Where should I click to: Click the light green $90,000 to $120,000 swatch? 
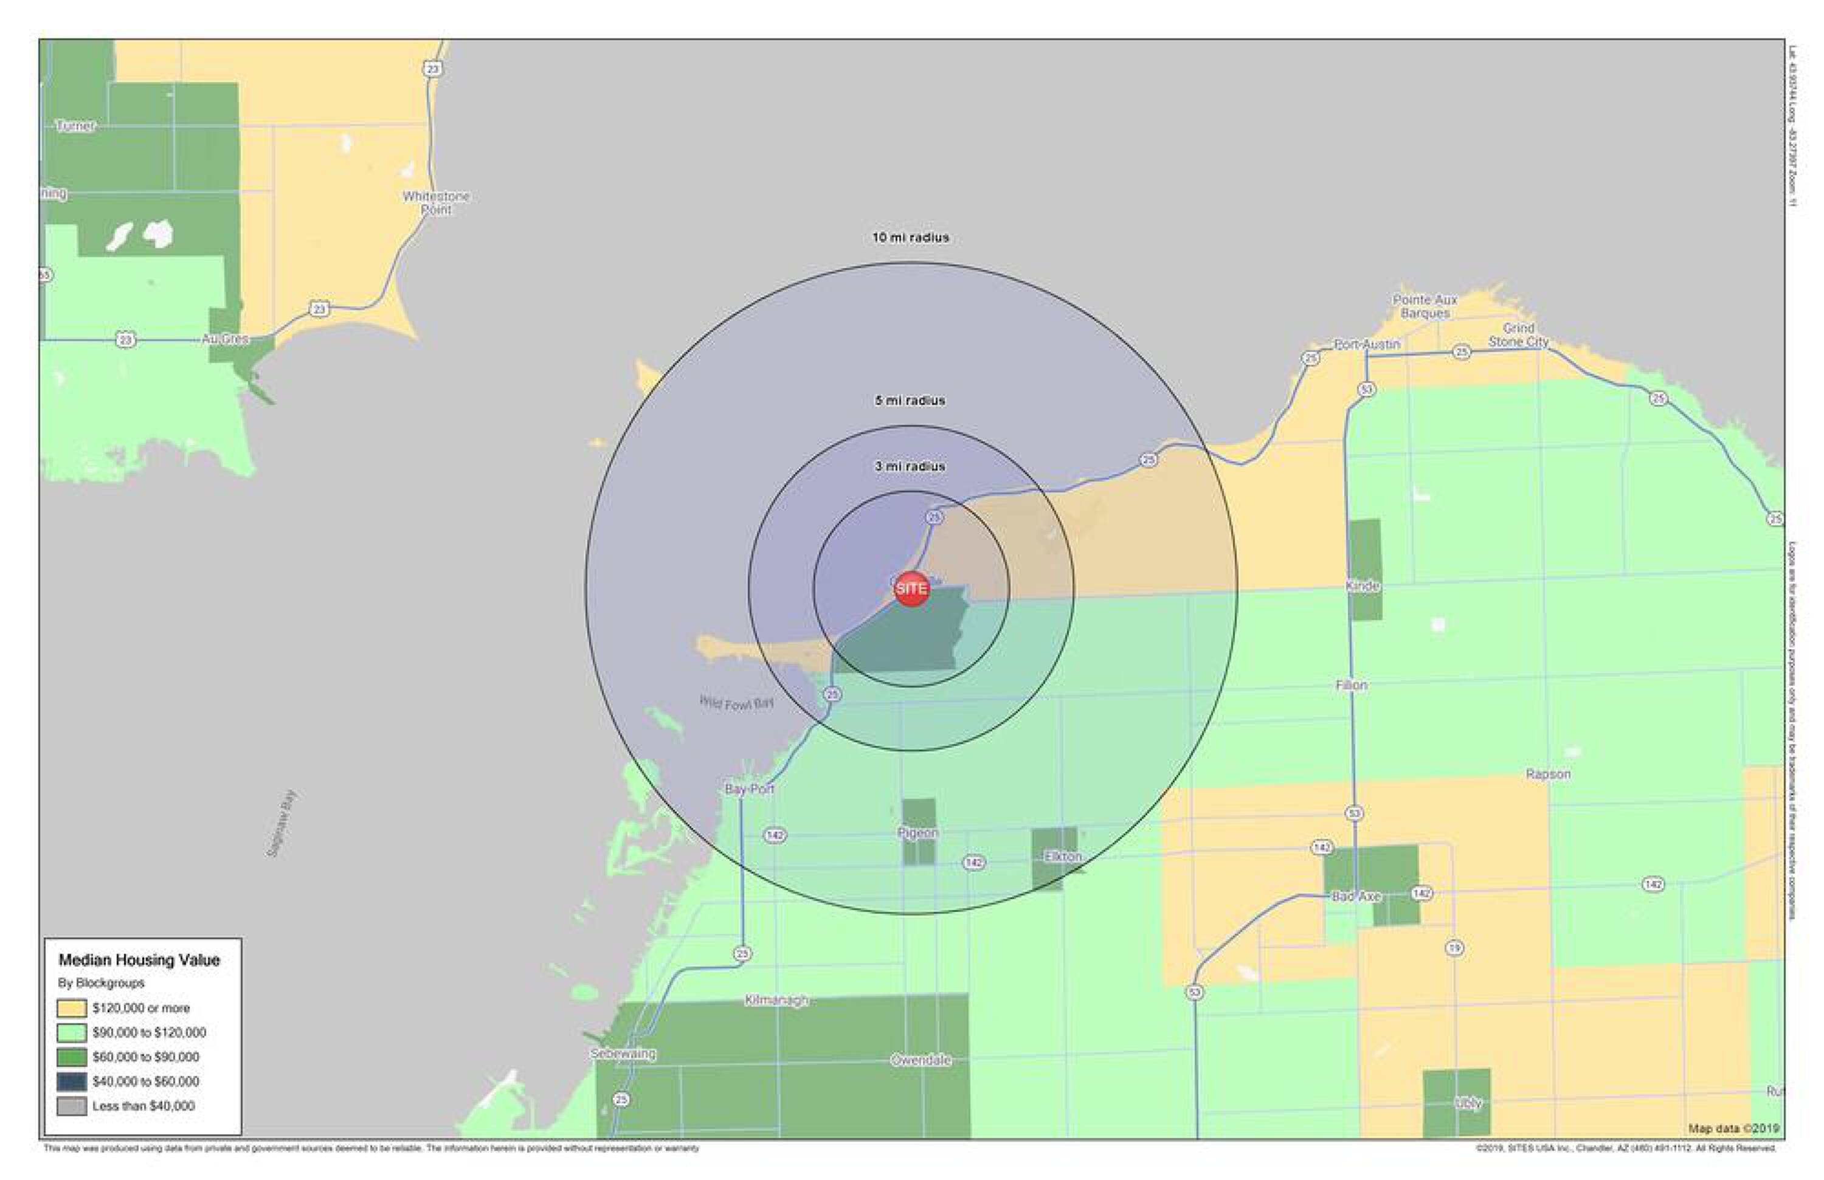[x=71, y=1033]
